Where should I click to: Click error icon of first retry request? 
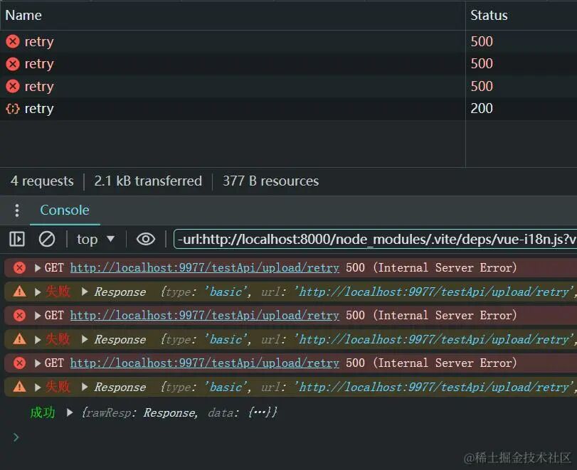coord(13,41)
